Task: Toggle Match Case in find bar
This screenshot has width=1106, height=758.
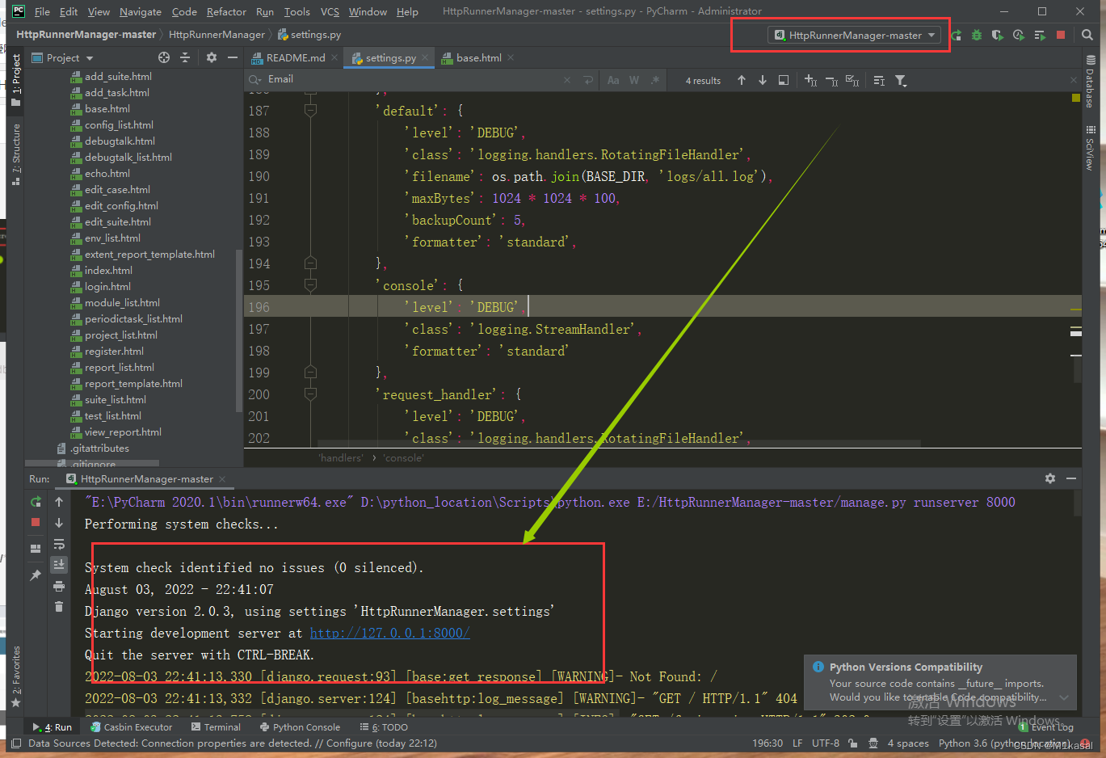Action: point(613,80)
